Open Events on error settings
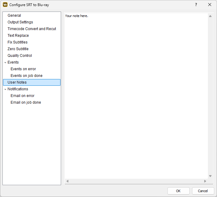Viewport: 217px width, 197px height. pos(23,69)
